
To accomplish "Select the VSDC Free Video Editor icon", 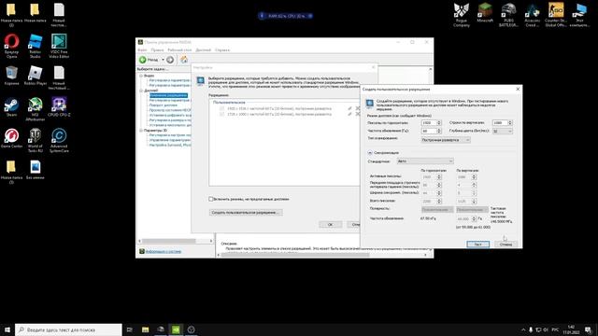I will point(59,46).
